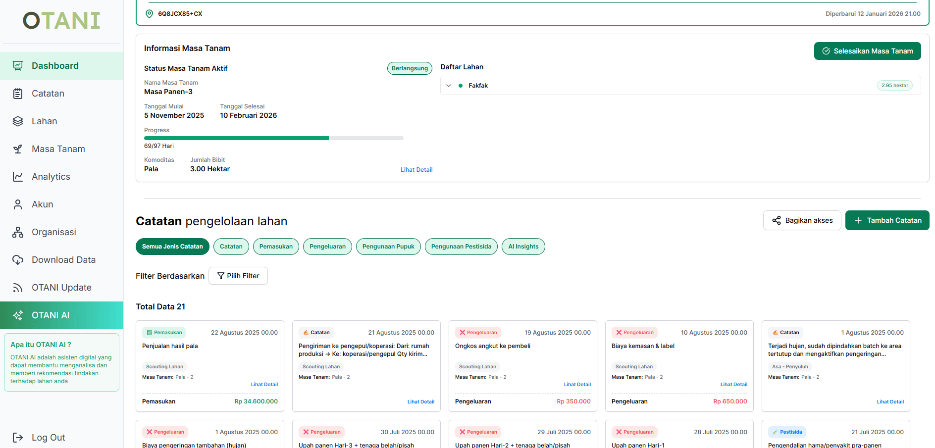Select the Catatan icon in sidebar
The height and width of the screenshot is (448, 935).
(x=18, y=93)
